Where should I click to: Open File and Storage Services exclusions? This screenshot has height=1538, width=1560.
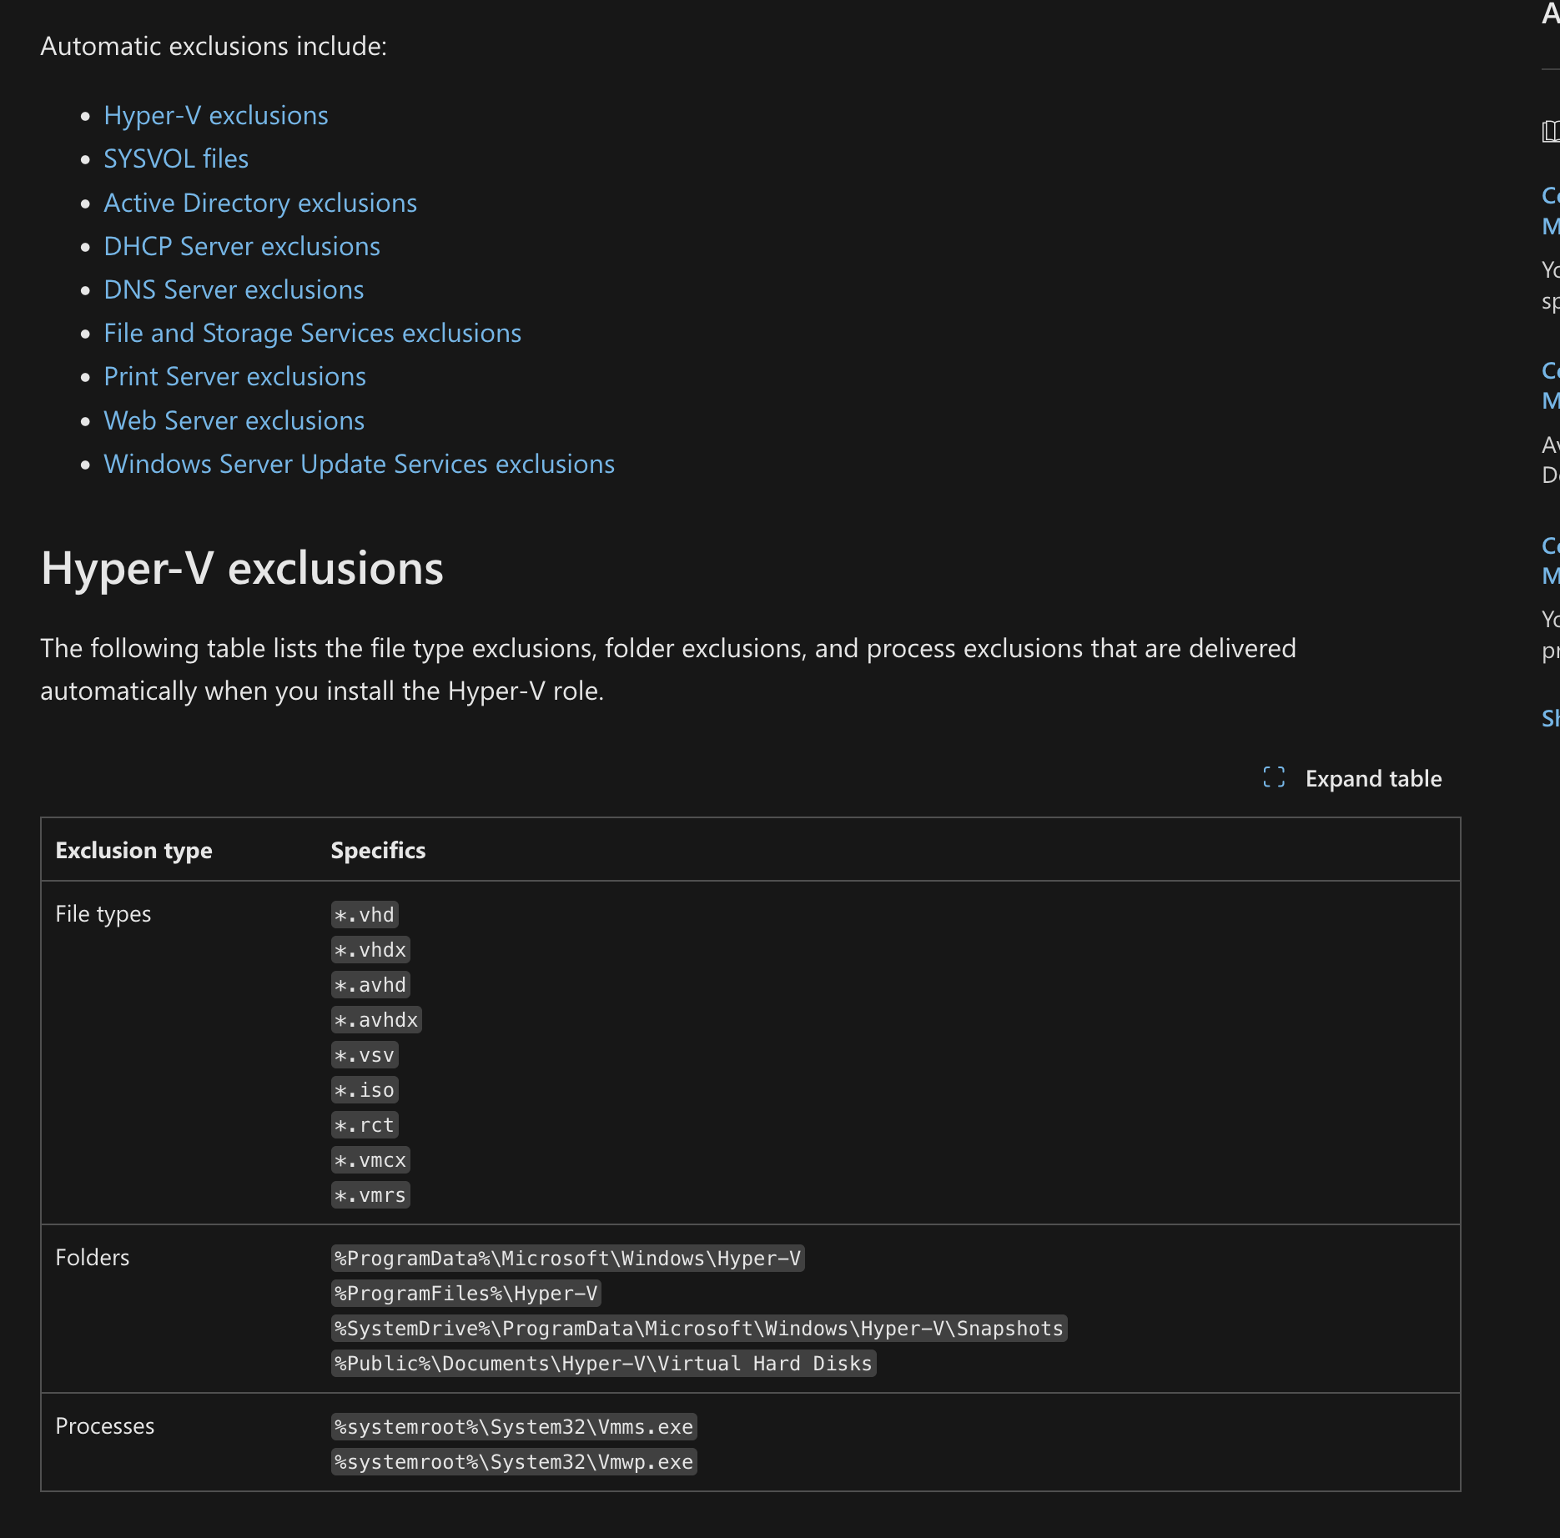tap(313, 333)
